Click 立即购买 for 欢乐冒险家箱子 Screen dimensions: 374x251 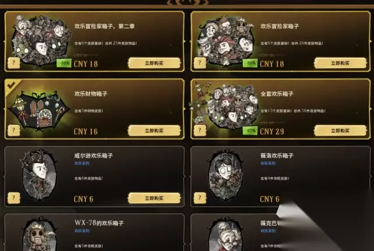click(340, 63)
